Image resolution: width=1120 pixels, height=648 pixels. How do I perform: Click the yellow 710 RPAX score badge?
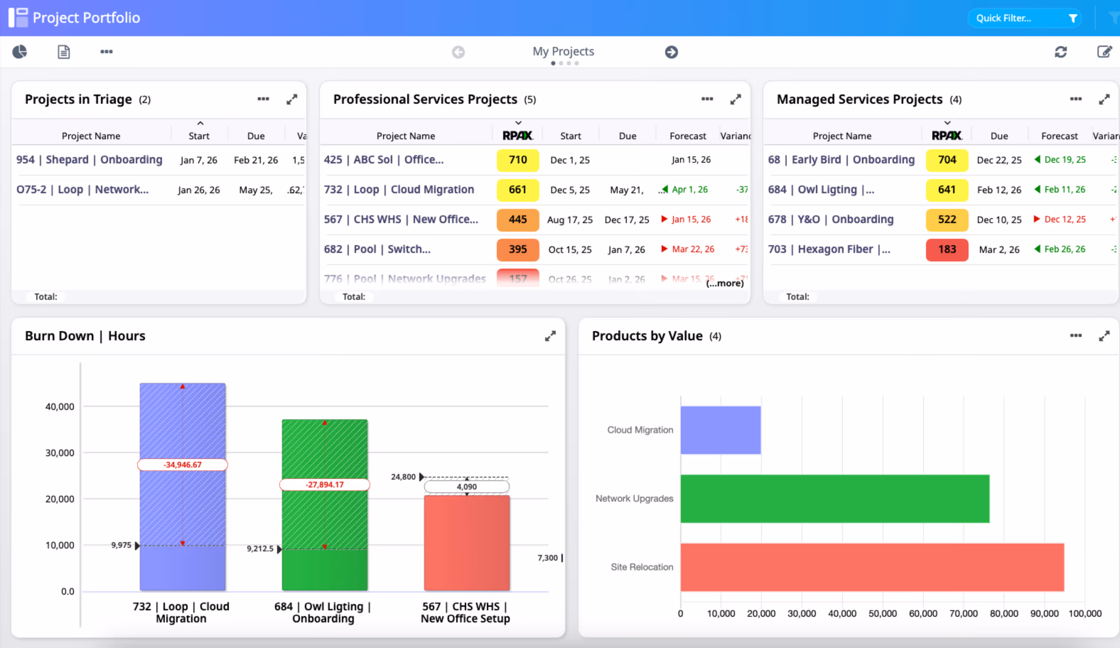pyautogui.click(x=518, y=160)
